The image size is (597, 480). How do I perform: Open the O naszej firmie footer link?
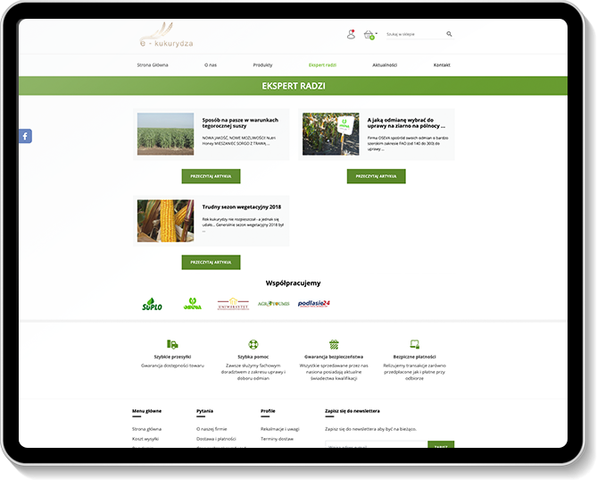pyautogui.click(x=211, y=429)
